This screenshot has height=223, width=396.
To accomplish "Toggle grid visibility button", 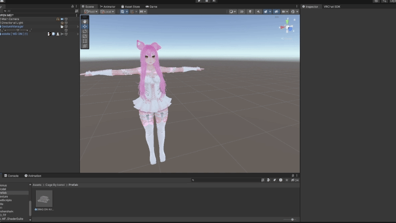I will tap(122, 12).
